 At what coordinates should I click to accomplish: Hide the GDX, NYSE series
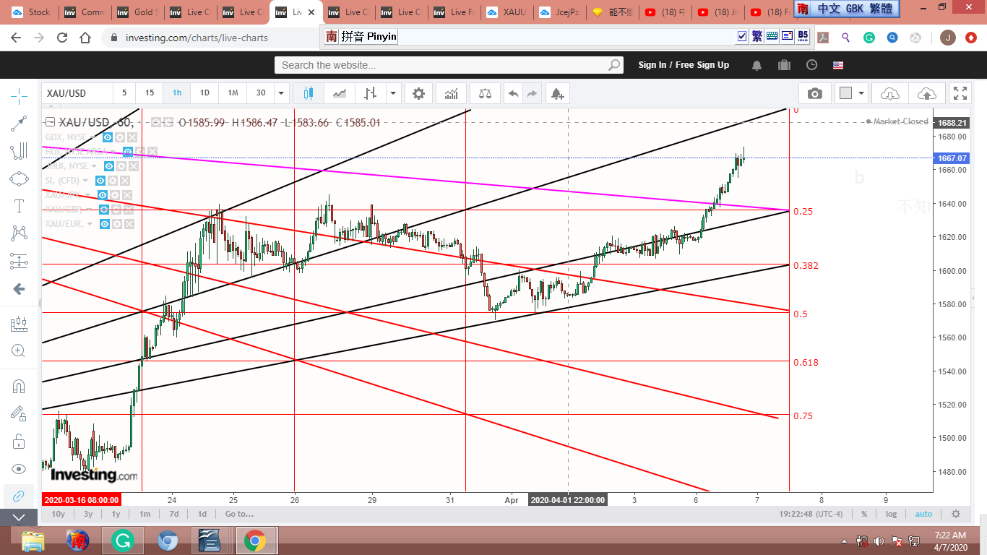(107, 137)
